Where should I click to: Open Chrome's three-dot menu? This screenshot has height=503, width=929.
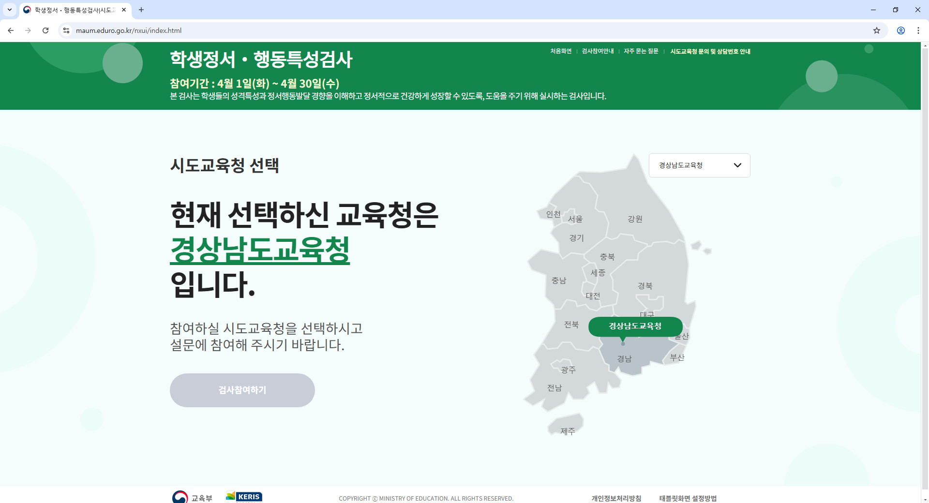click(x=918, y=30)
